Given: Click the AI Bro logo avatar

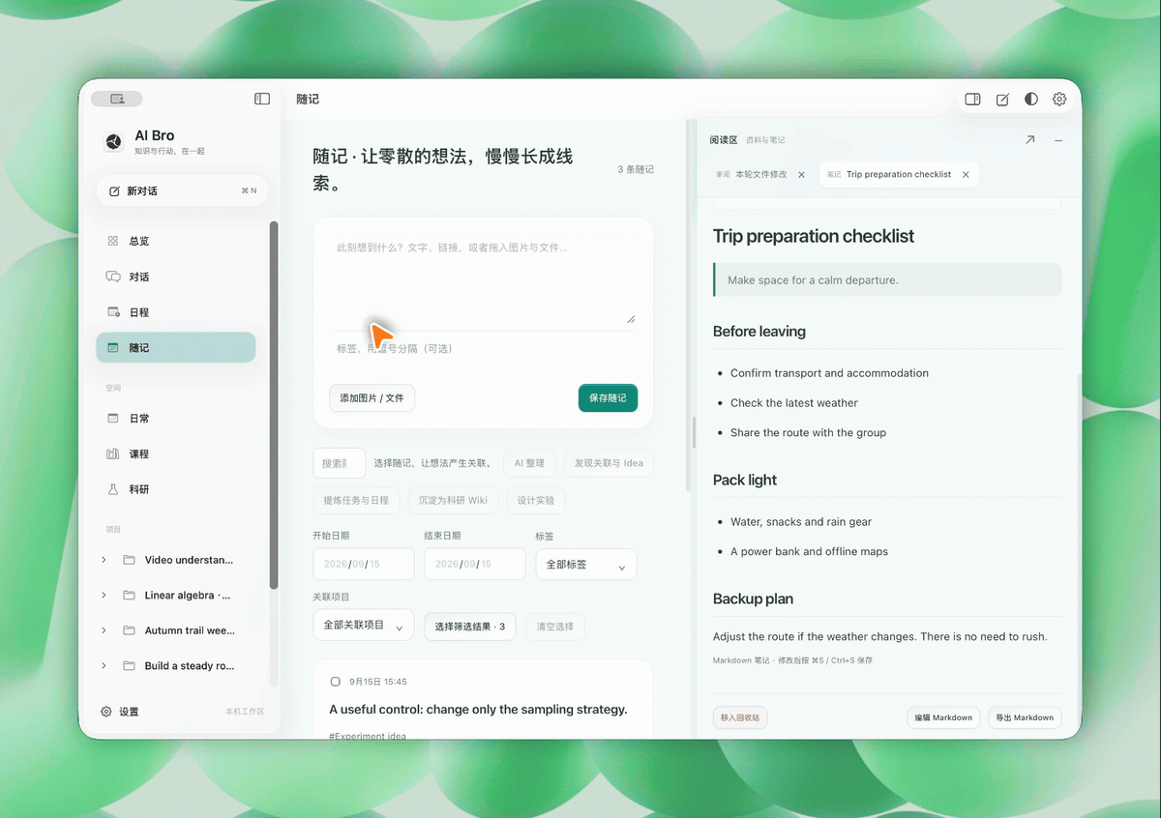Looking at the screenshot, I should point(113,142).
